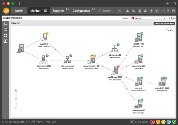178x125 pixels.
Task: Click the TOPOLOGY panel title
Action: (x=16, y=23)
